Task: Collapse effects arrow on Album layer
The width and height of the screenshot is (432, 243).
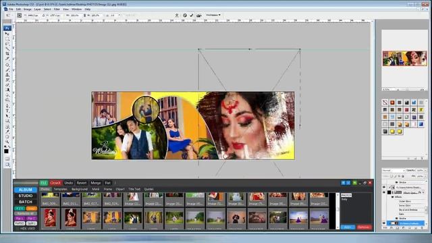Action: 423,192
